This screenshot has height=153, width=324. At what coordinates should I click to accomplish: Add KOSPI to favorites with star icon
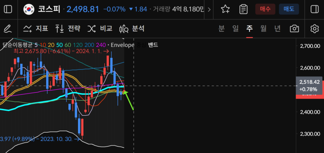pos(225,9)
